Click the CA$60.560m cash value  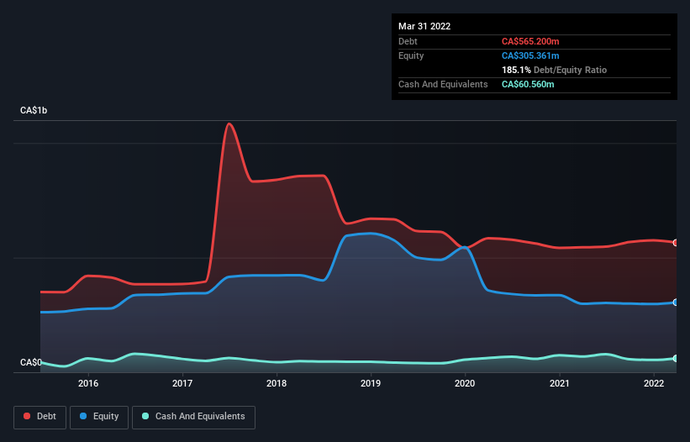[x=528, y=84]
